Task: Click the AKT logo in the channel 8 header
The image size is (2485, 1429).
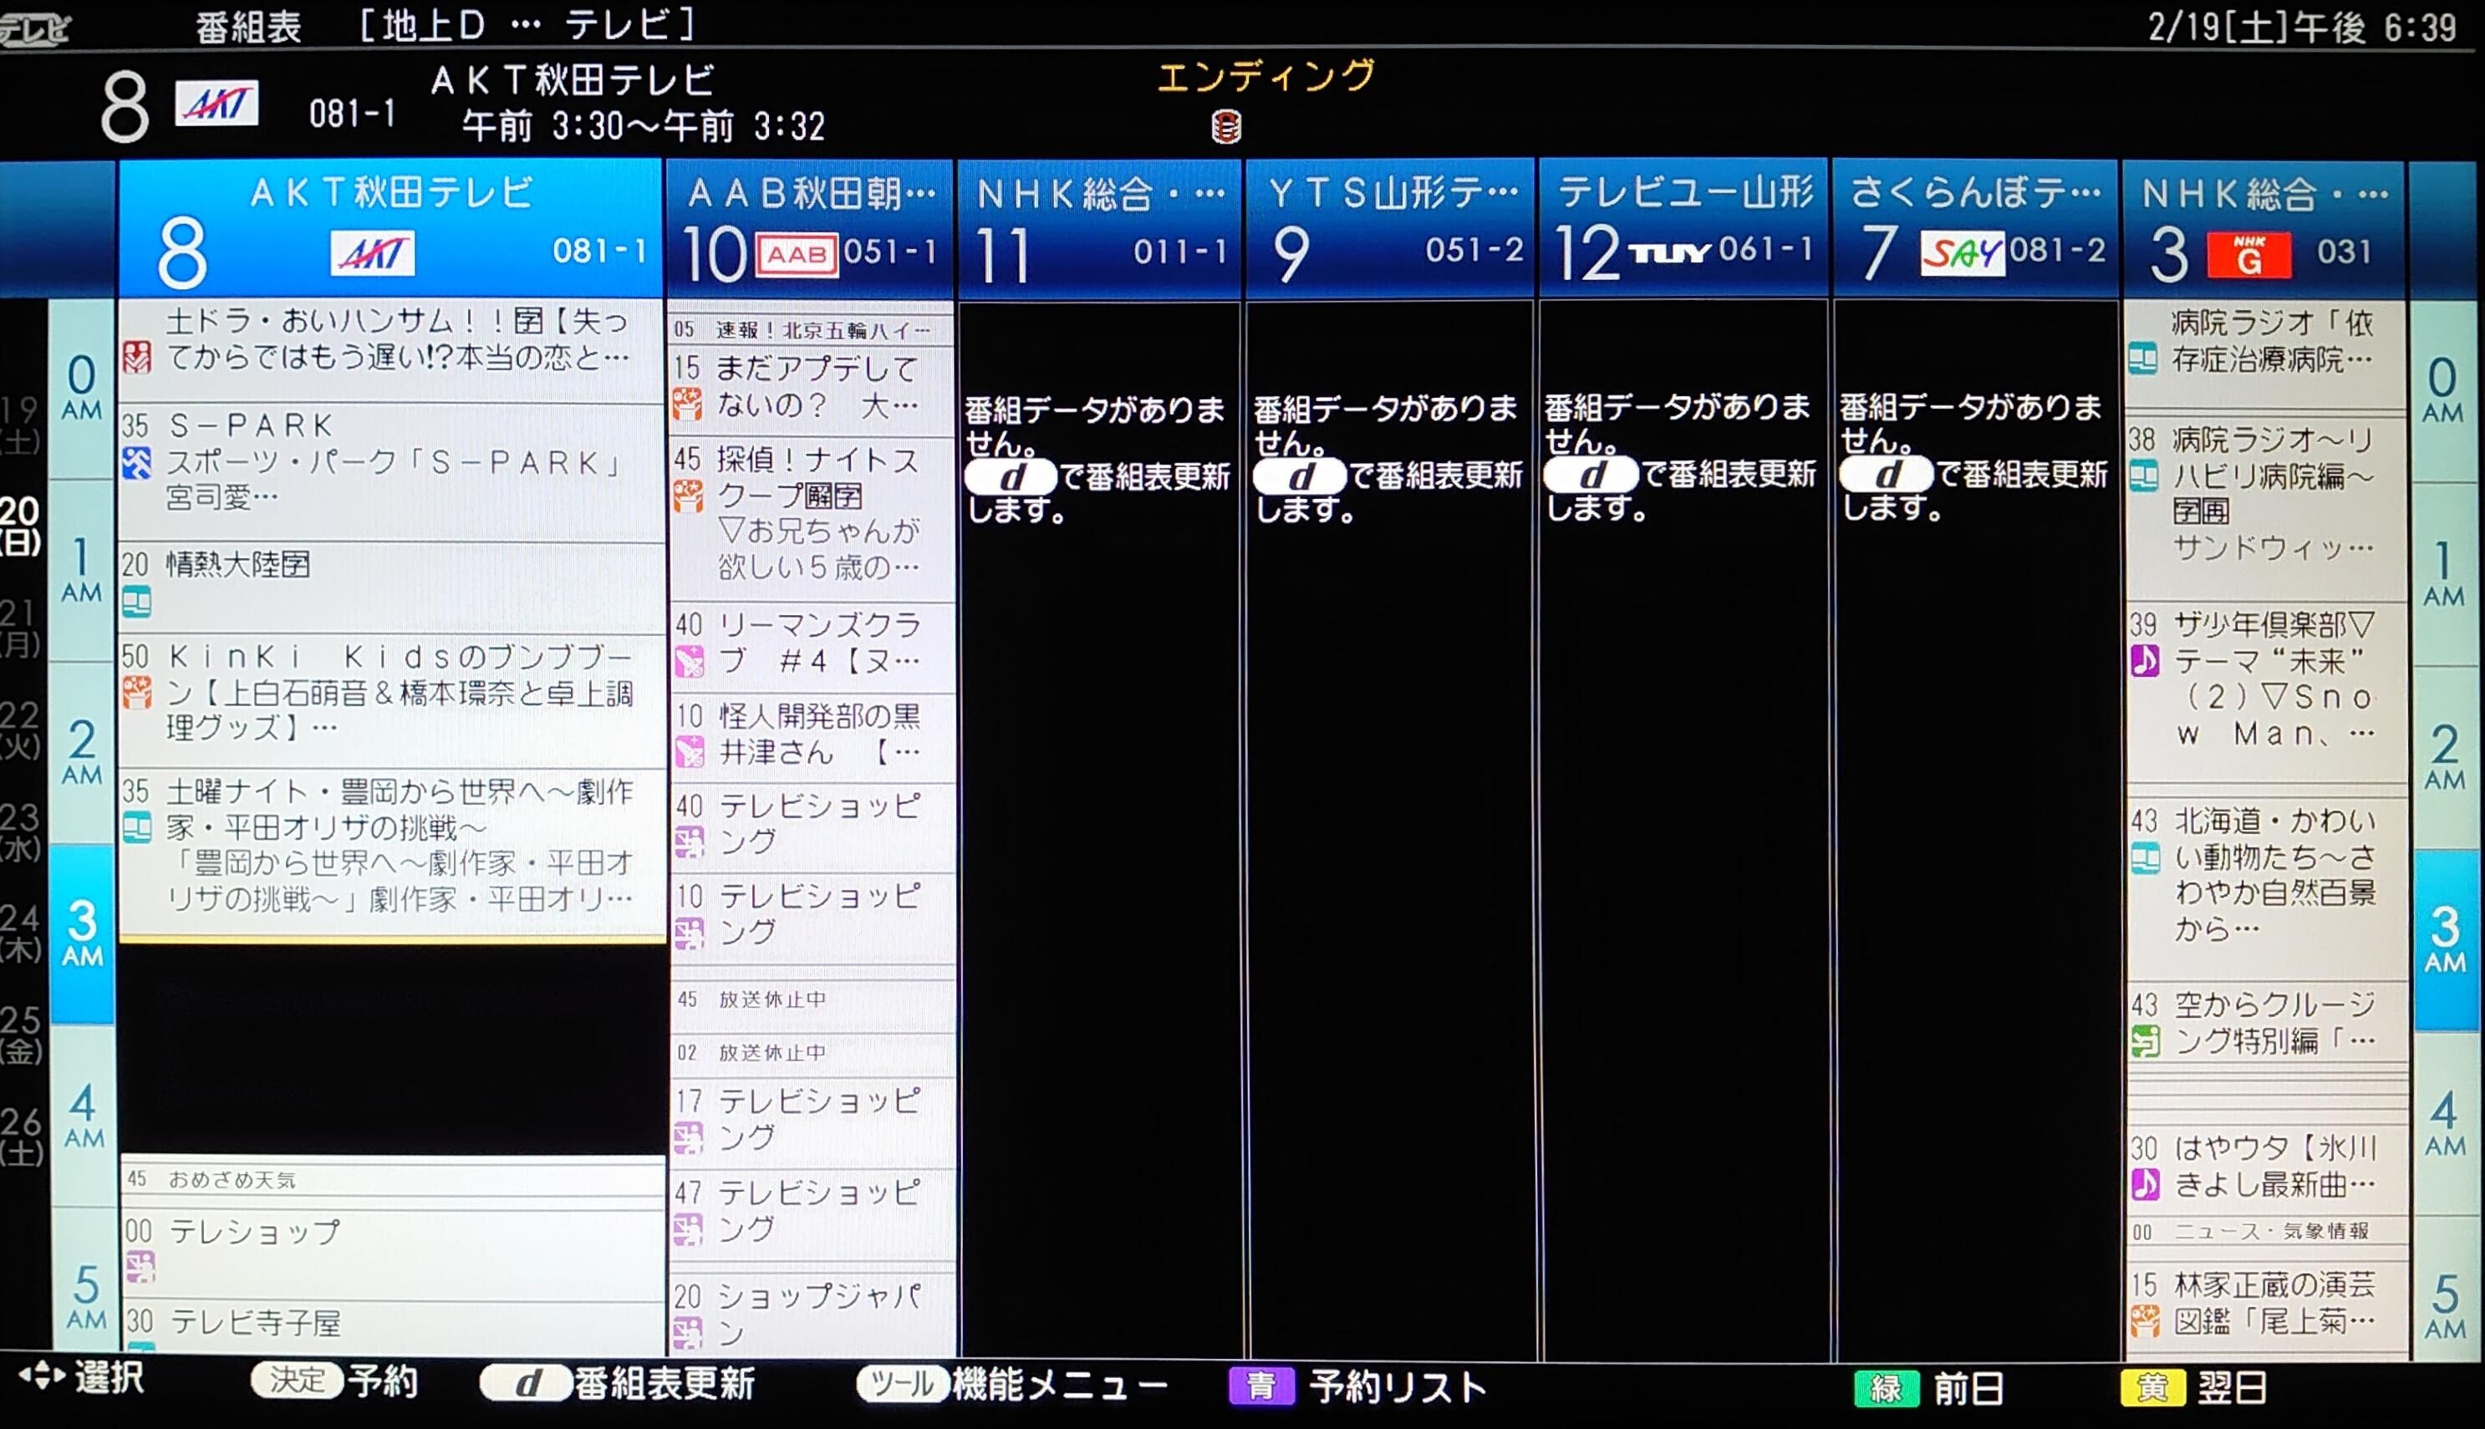Action: point(372,254)
